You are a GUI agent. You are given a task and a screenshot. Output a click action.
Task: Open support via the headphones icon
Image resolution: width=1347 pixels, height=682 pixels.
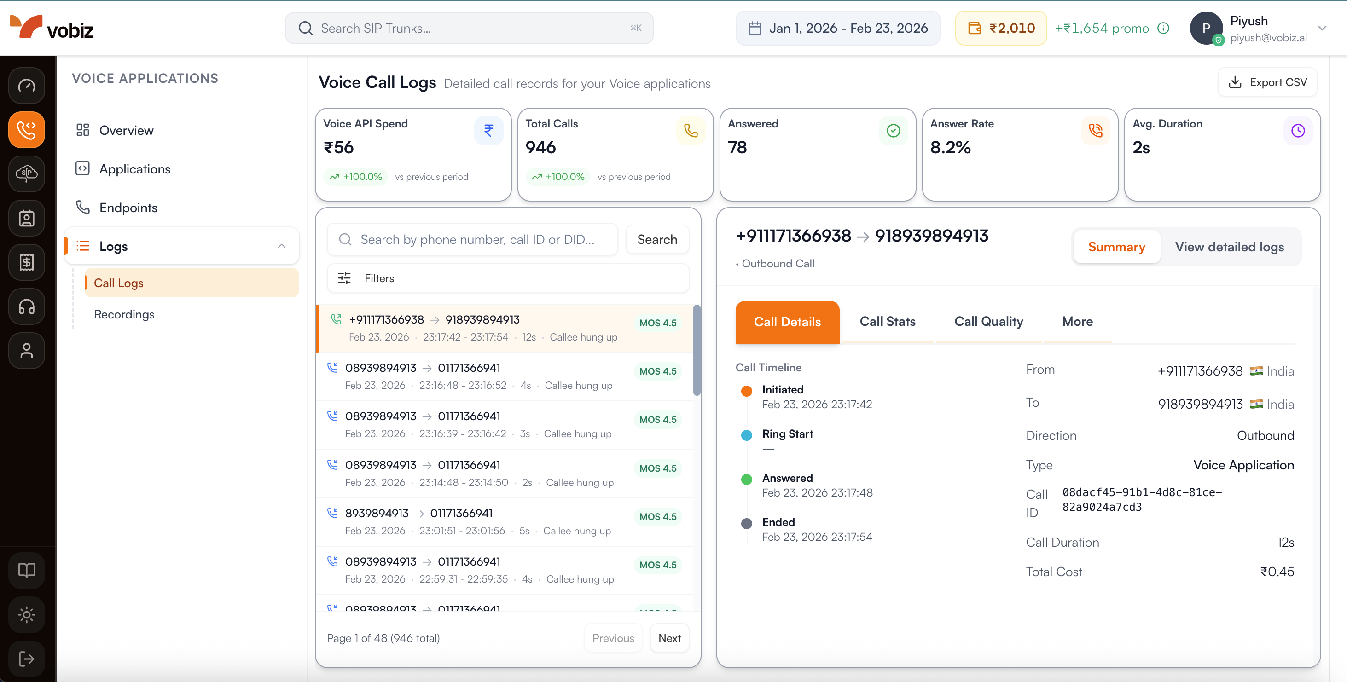pyautogui.click(x=26, y=307)
